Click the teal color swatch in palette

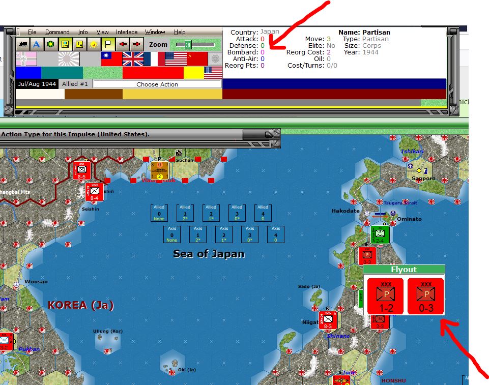[62, 73]
